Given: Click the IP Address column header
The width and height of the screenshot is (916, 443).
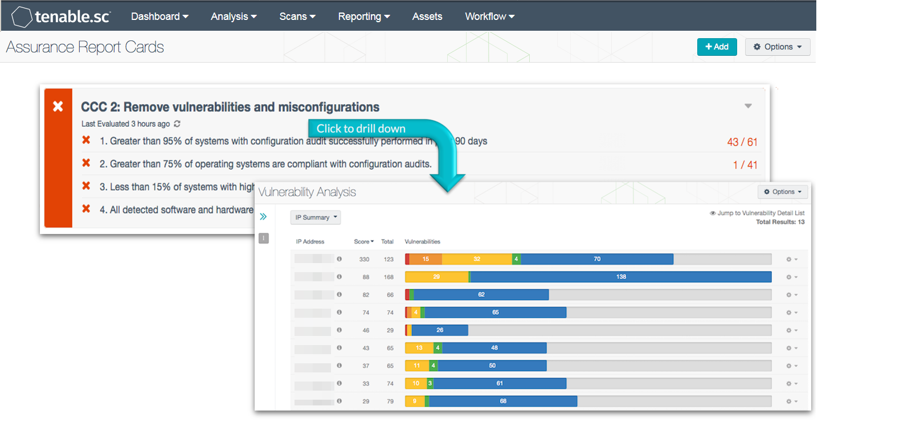Looking at the screenshot, I should pyautogui.click(x=310, y=241).
